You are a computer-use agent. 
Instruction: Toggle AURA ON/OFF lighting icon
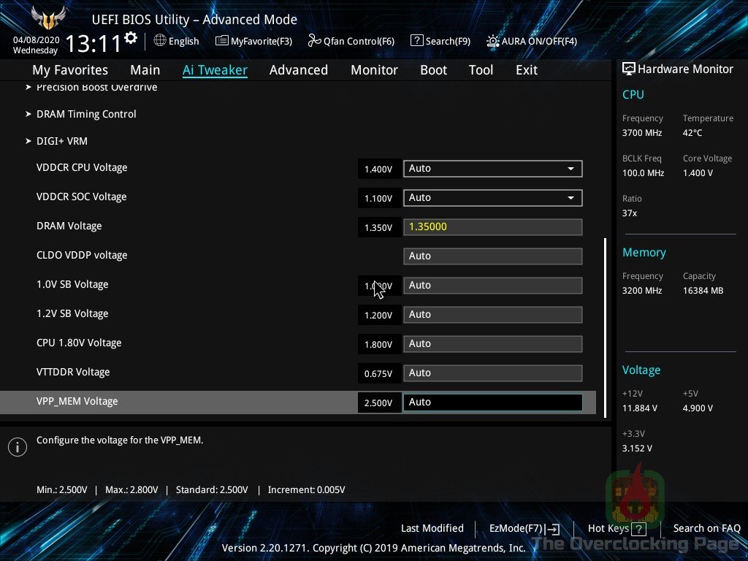(x=493, y=41)
